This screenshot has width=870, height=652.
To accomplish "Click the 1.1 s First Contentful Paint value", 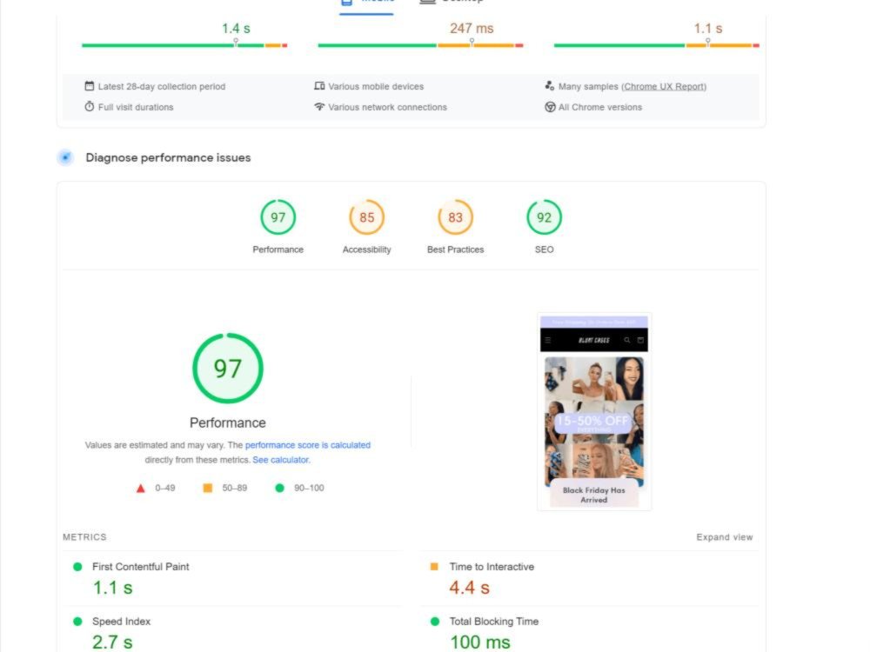I will click(112, 588).
